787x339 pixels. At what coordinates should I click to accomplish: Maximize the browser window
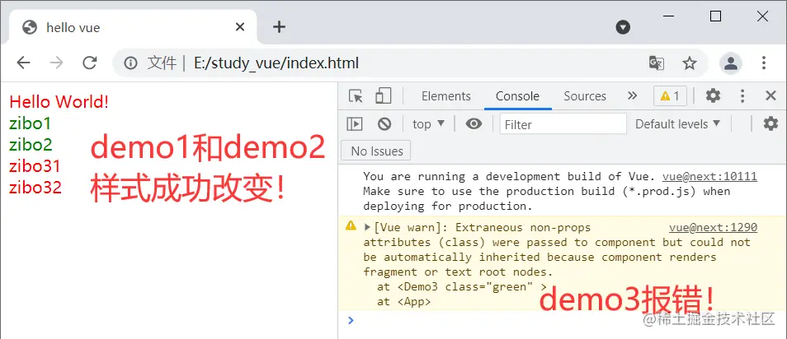click(715, 16)
